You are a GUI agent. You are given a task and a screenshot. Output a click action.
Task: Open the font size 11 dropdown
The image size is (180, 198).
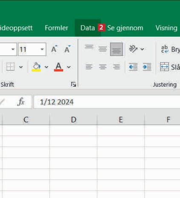(42, 49)
